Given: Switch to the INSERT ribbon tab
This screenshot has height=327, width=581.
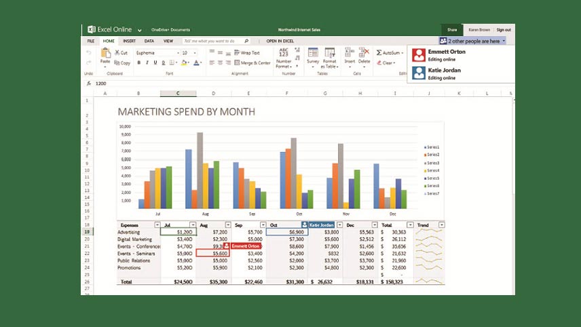Looking at the screenshot, I should pyautogui.click(x=129, y=41).
